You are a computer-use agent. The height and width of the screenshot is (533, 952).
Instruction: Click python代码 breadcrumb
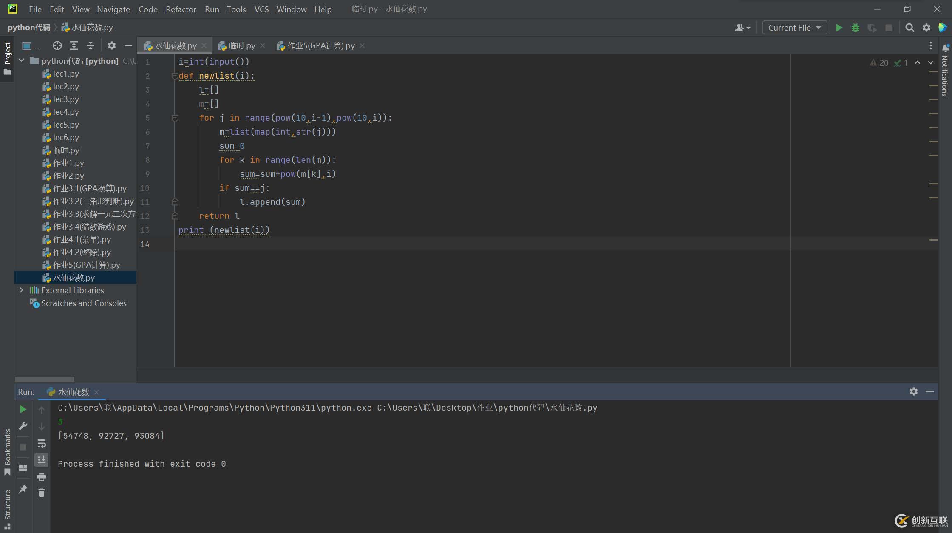click(29, 28)
